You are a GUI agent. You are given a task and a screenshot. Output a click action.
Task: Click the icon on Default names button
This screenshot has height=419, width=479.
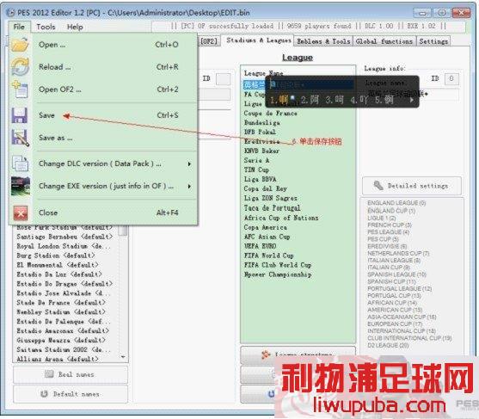[45, 394]
